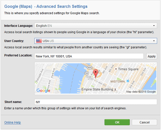Image resolution: width=161 pixels, height=130 pixels.
Task: Open the User Country dropdown
Action: click(x=96, y=41)
